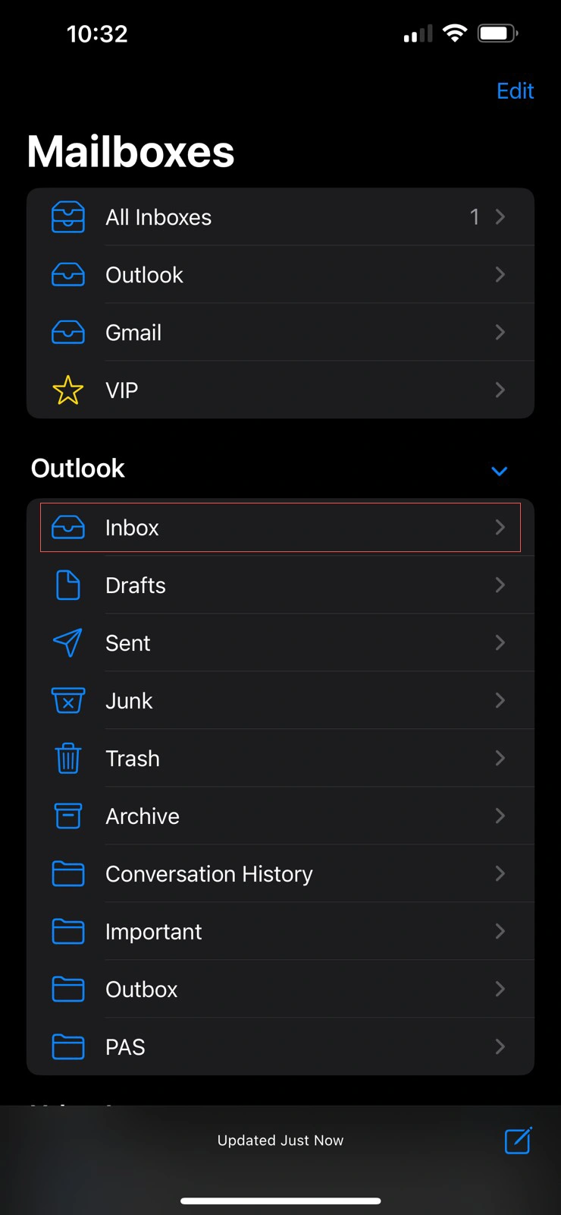Tap the All Inboxes tray icon
The height and width of the screenshot is (1215, 561).
tap(68, 217)
